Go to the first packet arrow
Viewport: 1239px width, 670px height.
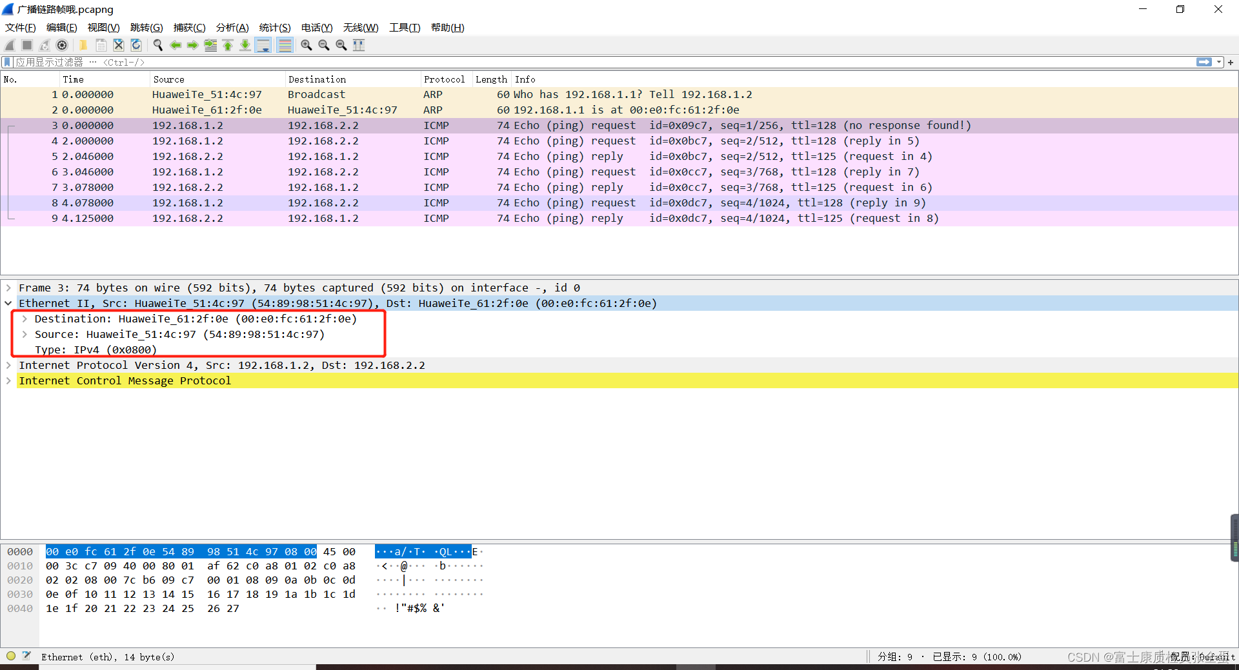click(228, 45)
